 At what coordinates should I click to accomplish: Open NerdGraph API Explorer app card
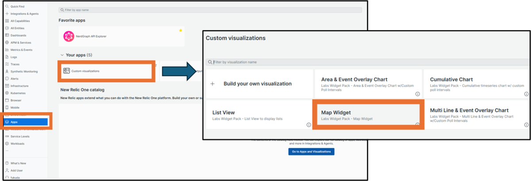coord(122,36)
